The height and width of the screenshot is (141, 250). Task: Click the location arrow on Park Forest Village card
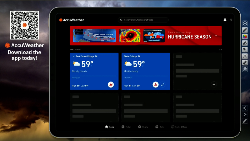click(74, 56)
